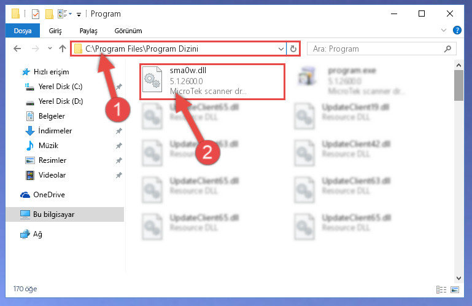Click the Back navigation arrow
The height and width of the screenshot is (306, 472).
(x=17, y=49)
